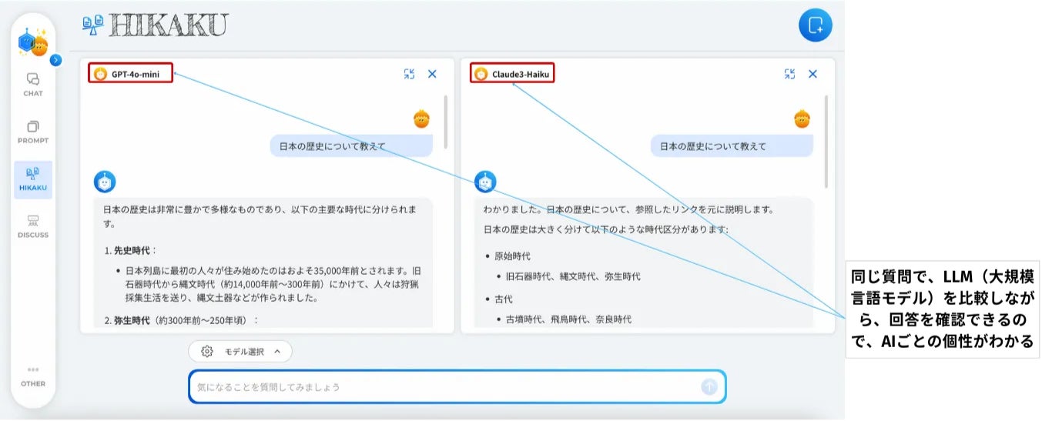Click the 原始時代 bullet text
Screen dimensions: 1052x421
click(x=513, y=256)
